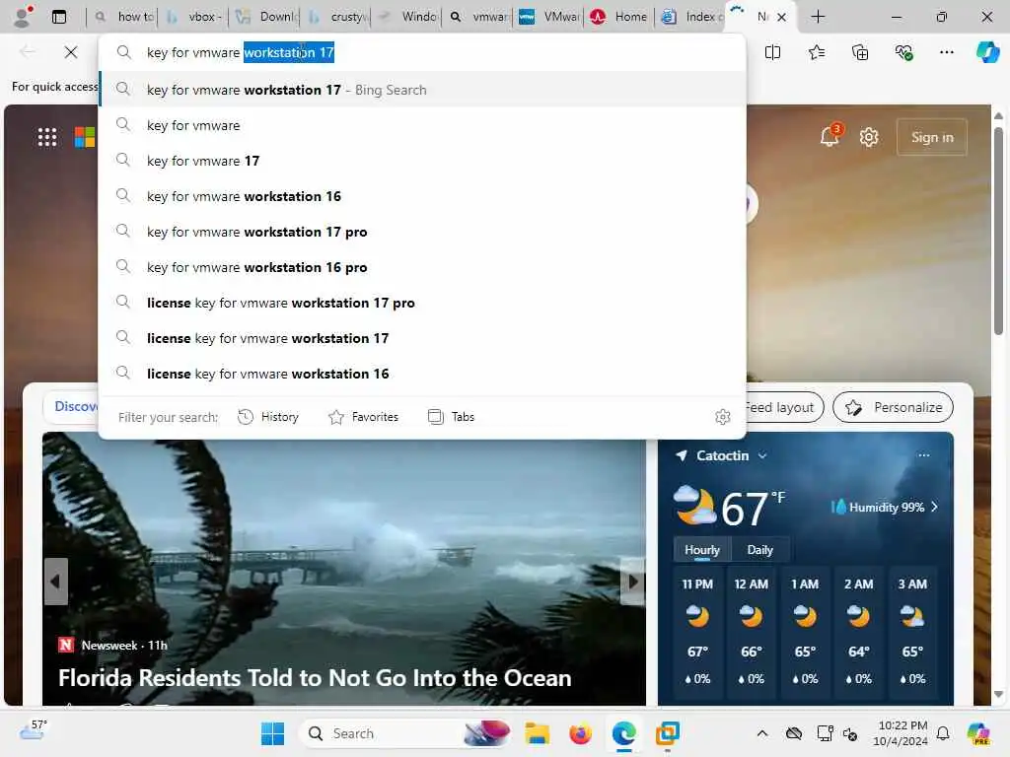
Task: Open Browser essentials heart icon
Action: pyautogui.click(x=903, y=52)
